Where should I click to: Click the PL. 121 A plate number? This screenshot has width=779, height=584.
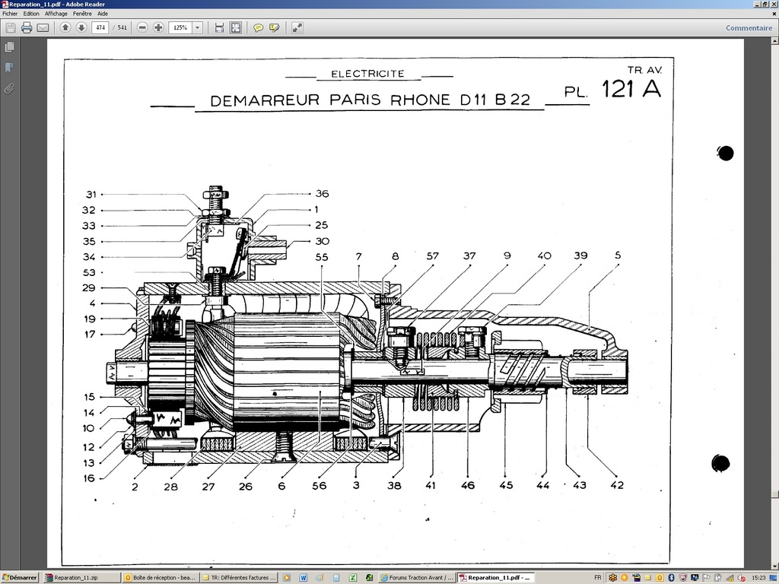(x=612, y=90)
